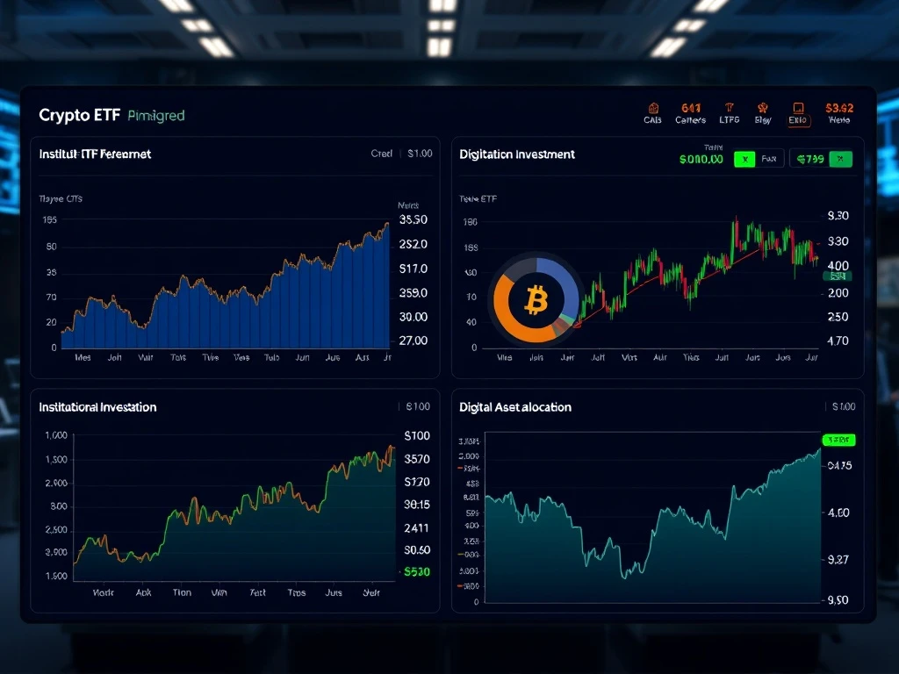Click the green Pimigred label

click(x=156, y=116)
